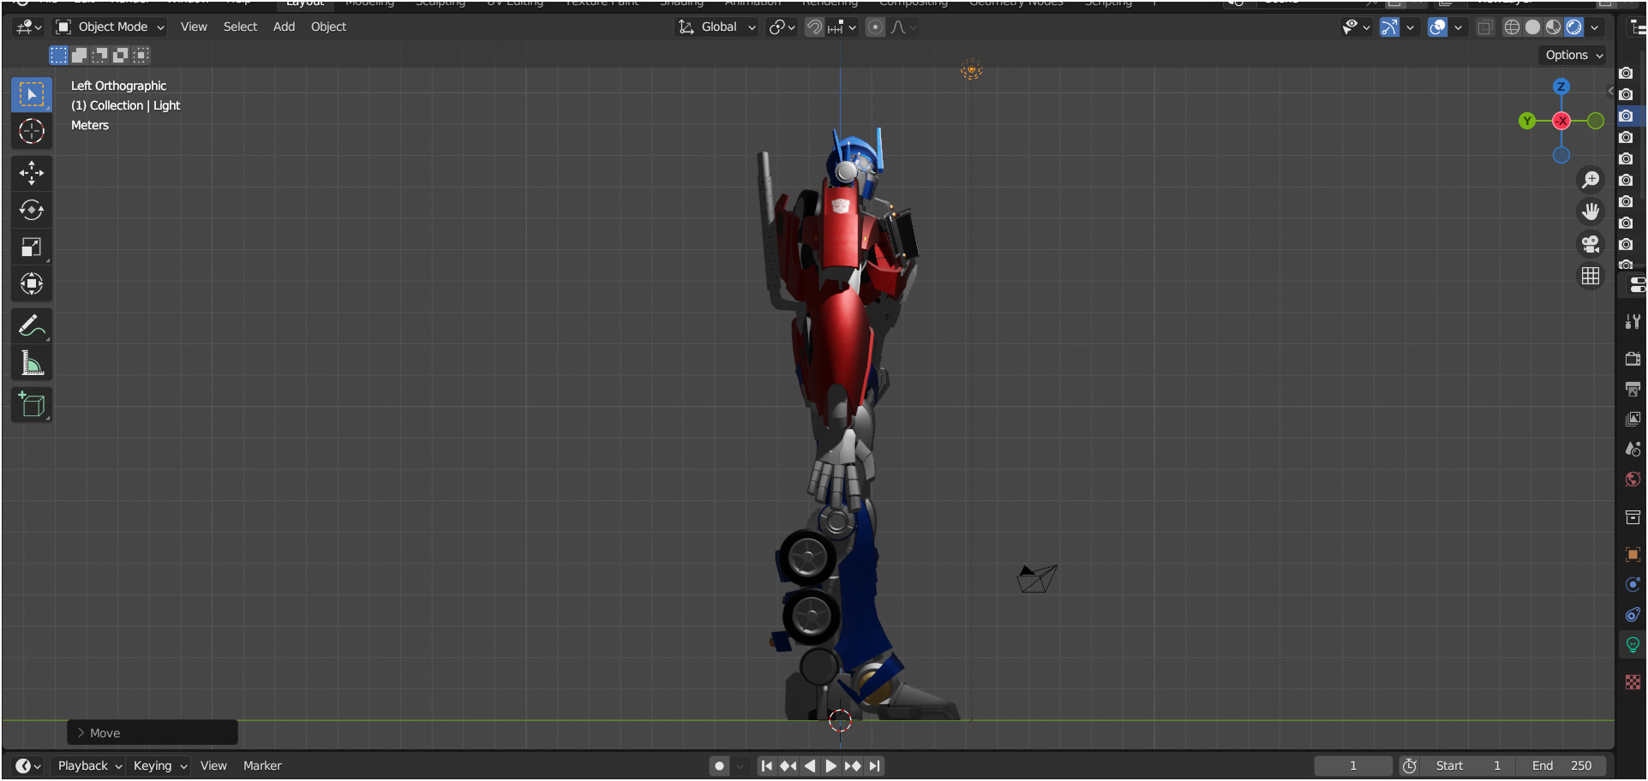
Task: Open the gizmo settings dropdown arrow
Action: coord(1410,27)
